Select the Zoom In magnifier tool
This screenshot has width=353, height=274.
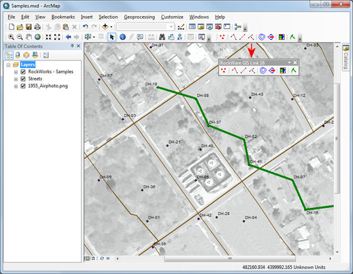click(x=11, y=37)
